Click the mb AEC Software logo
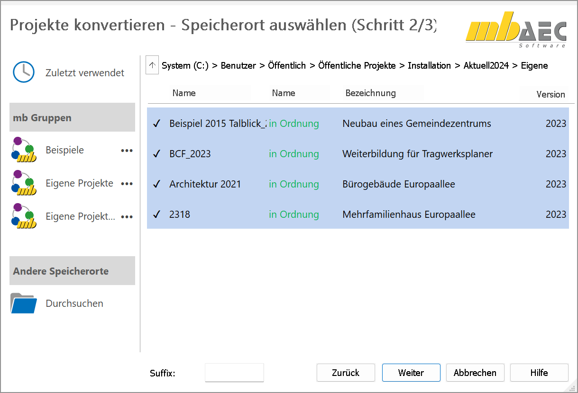The width and height of the screenshot is (578, 393). pos(516,29)
